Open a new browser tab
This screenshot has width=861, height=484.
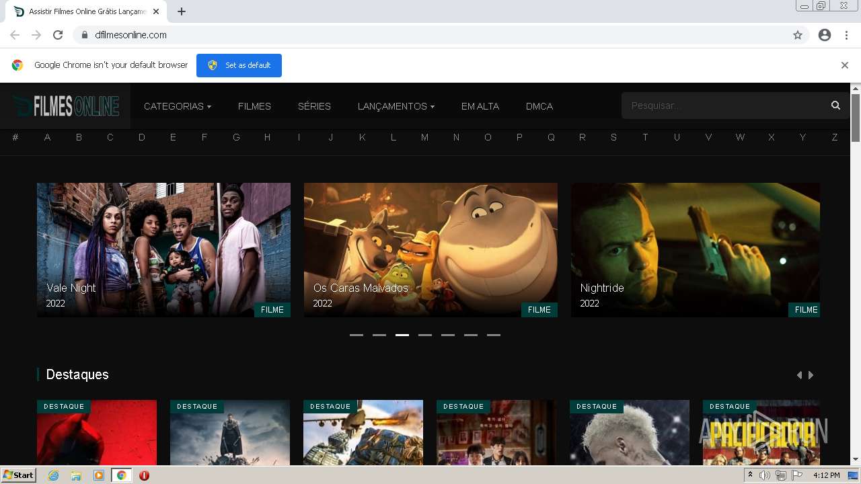tap(182, 11)
